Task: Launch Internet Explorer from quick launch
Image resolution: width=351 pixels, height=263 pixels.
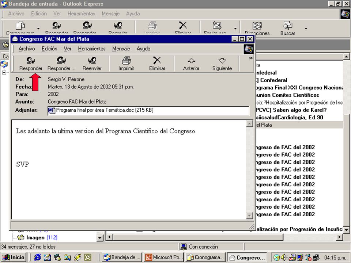Action: 37,258
